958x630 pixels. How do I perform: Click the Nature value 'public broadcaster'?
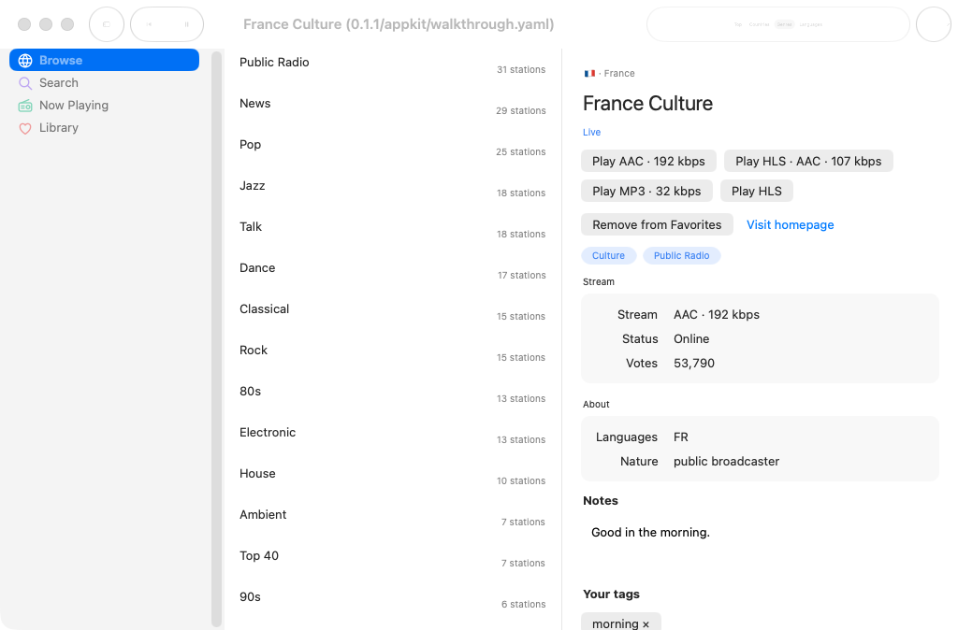tap(726, 462)
